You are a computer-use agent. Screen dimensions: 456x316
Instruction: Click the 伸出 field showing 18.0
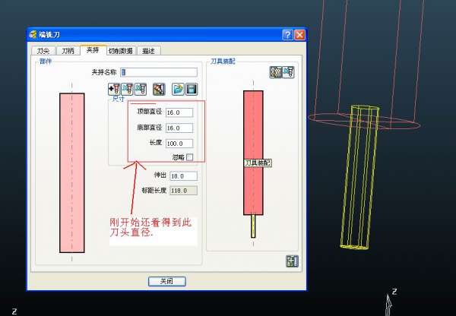[183, 176]
